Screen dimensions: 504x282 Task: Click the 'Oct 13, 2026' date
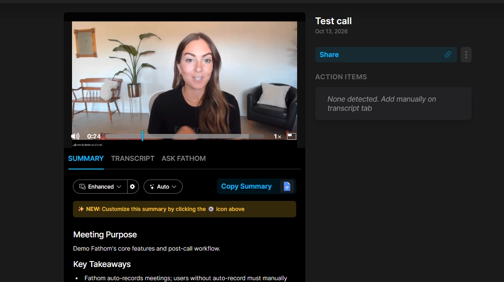[x=331, y=31]
